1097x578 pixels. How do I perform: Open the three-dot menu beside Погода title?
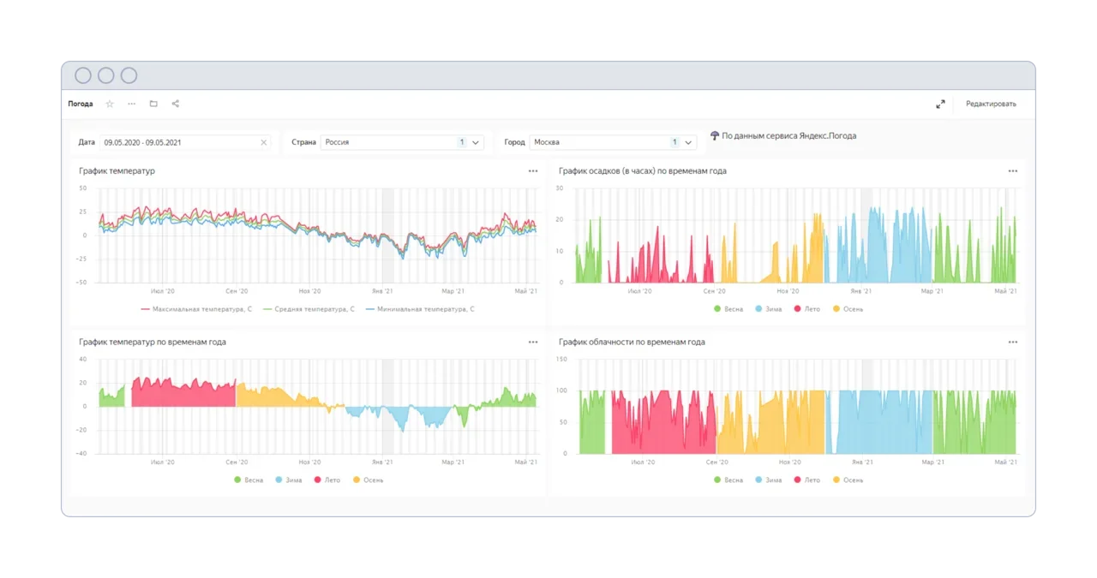[131, 104]
